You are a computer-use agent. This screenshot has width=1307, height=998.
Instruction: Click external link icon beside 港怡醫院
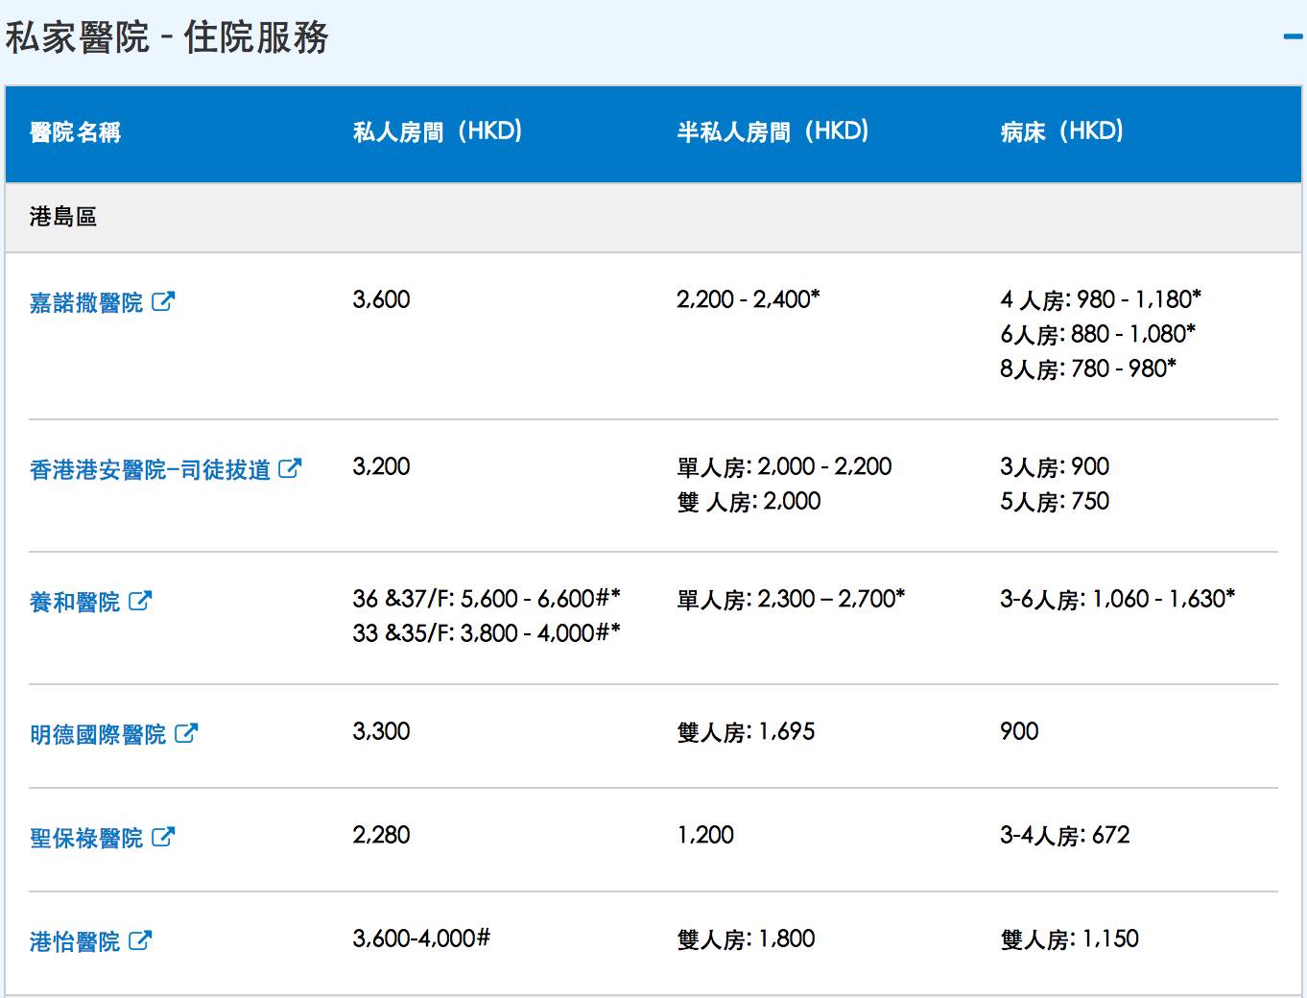[140, 940]
